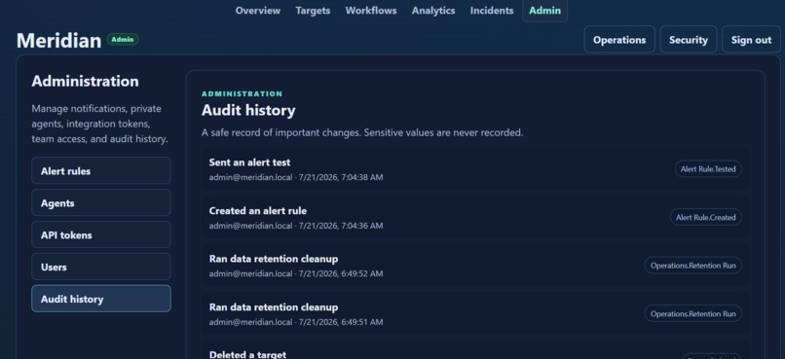This screenshot has height=359, width=785.
Task: Click the cleanup entry title at 6:49:51 AM
Action: tap(274, 307)
